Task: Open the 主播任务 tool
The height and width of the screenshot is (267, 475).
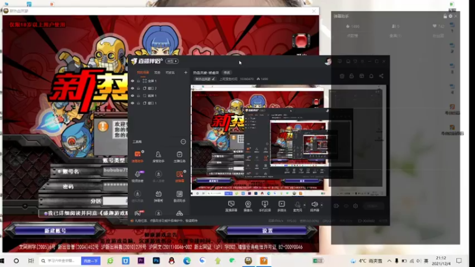Action: point(179,157)
